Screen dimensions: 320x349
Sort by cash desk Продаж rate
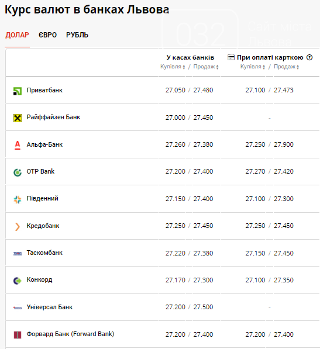206,67
